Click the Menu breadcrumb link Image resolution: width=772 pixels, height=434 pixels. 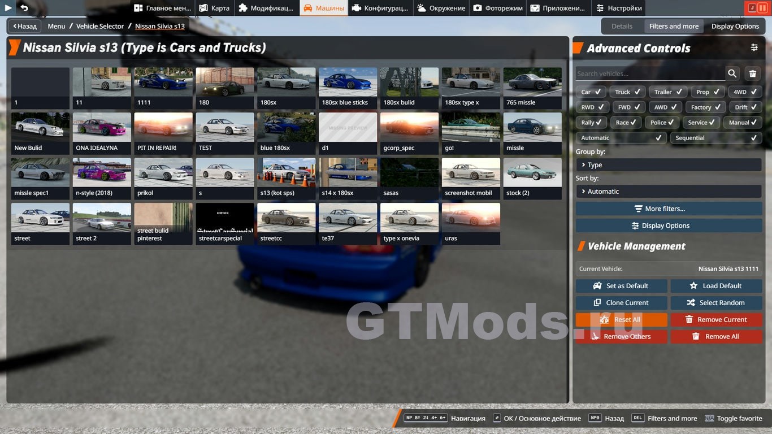pyautogui.click(x=57, y=26)
